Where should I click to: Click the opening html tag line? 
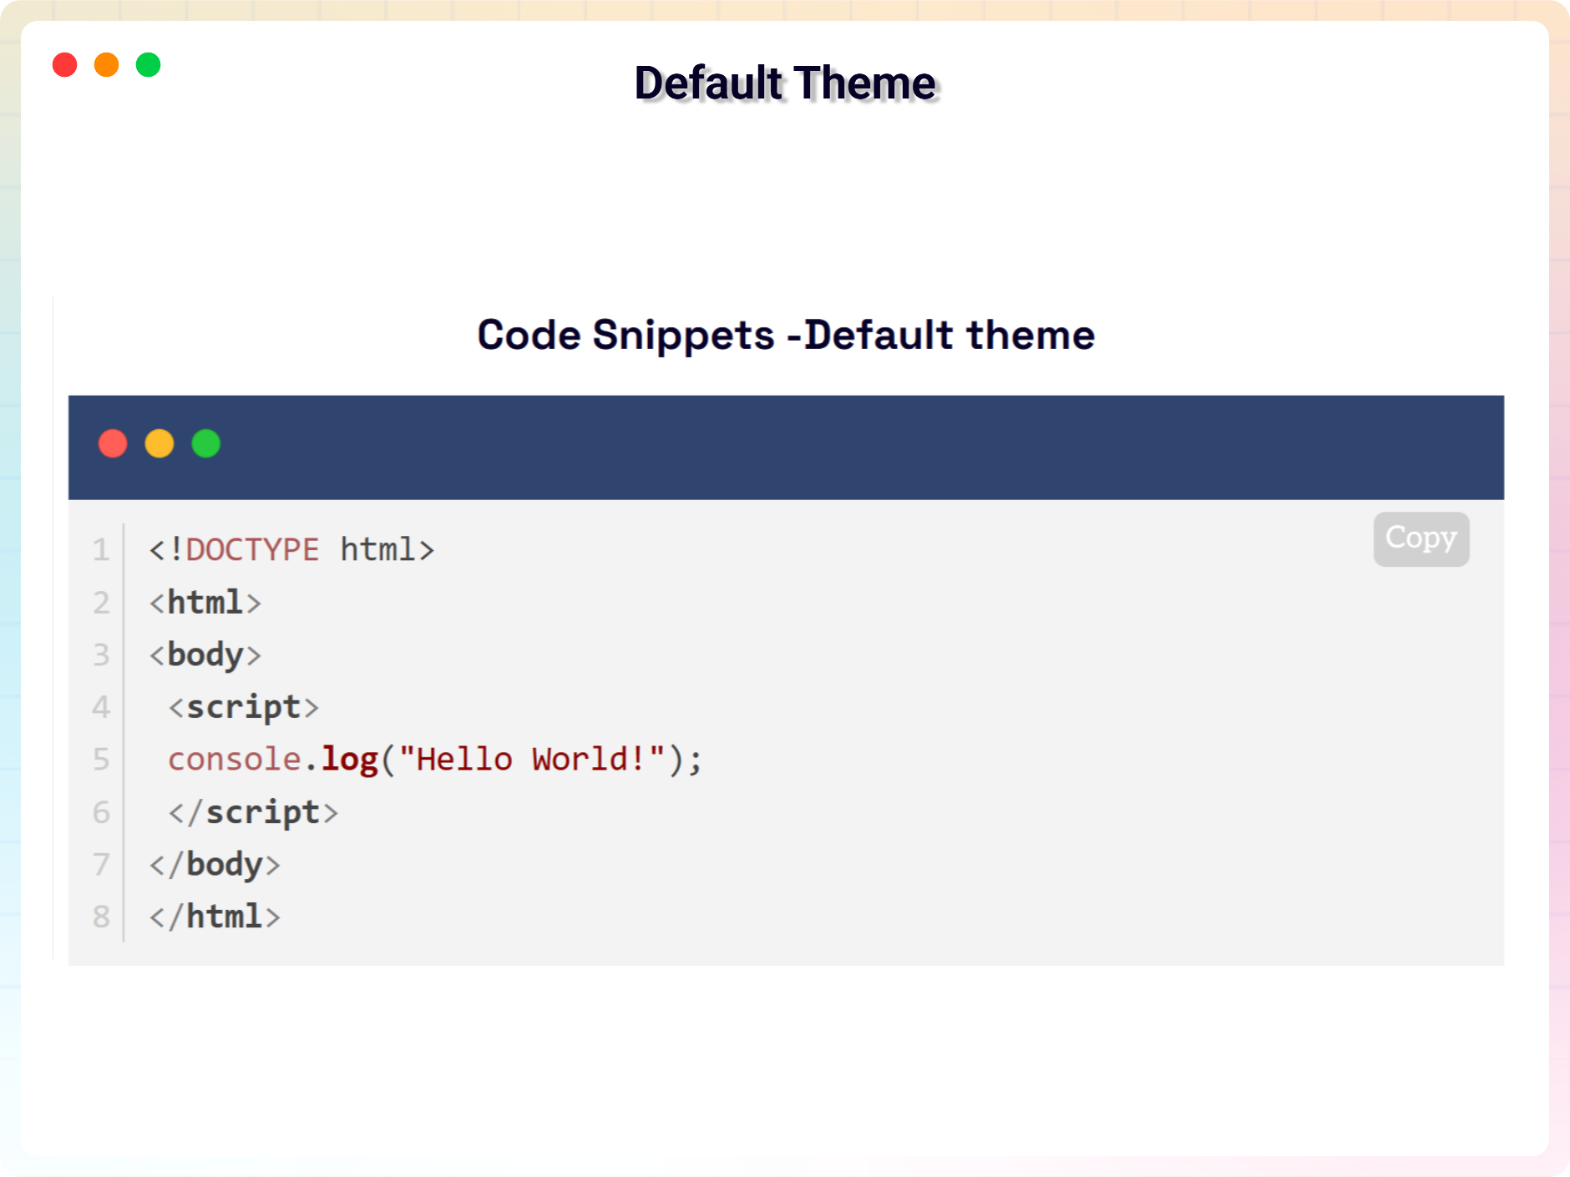coord(205,603)
